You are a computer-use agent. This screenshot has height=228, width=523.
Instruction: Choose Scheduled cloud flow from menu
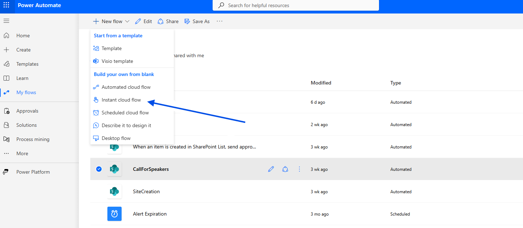[125, 113]
